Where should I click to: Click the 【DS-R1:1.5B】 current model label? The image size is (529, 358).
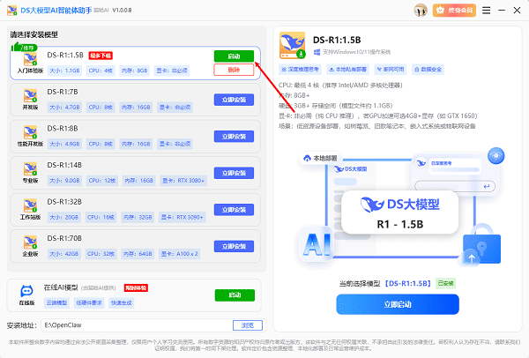coord(408,284)
